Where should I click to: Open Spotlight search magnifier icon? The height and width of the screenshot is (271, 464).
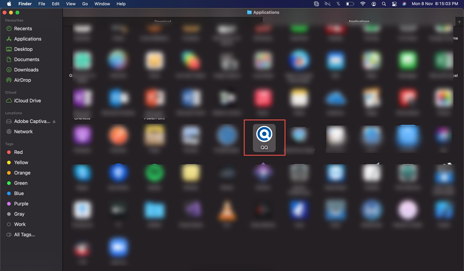384,4
